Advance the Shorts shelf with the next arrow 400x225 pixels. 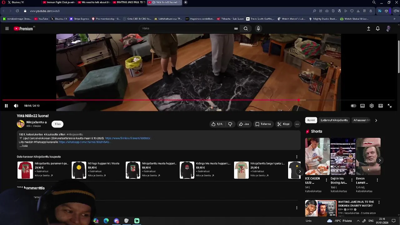pyautogui.click(x=380, y=160)
